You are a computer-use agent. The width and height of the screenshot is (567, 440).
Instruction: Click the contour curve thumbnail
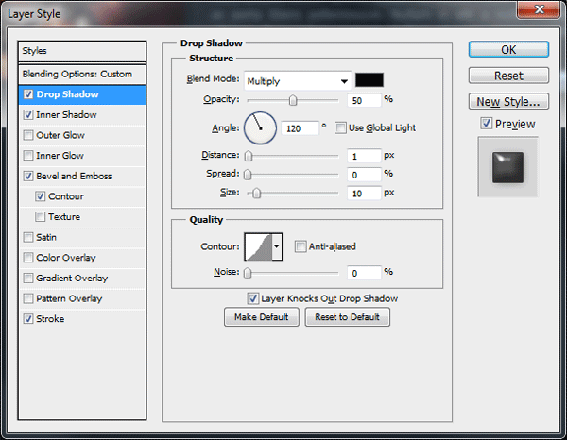(x=259, y=246)
